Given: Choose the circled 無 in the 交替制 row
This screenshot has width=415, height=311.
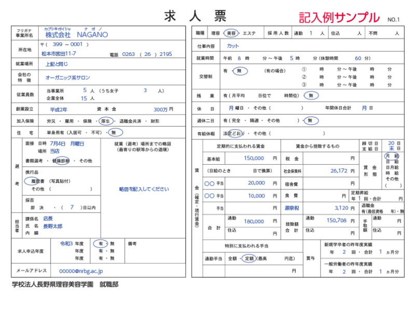Looking at the screenshot, I should (240, 71).
